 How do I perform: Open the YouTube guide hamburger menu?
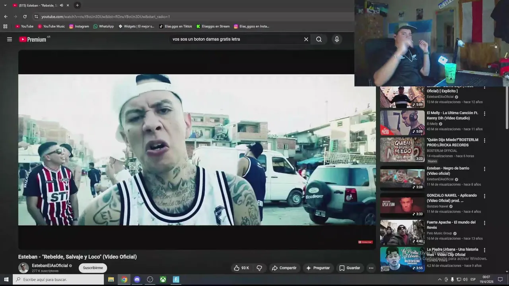click(x=10, y=39)
